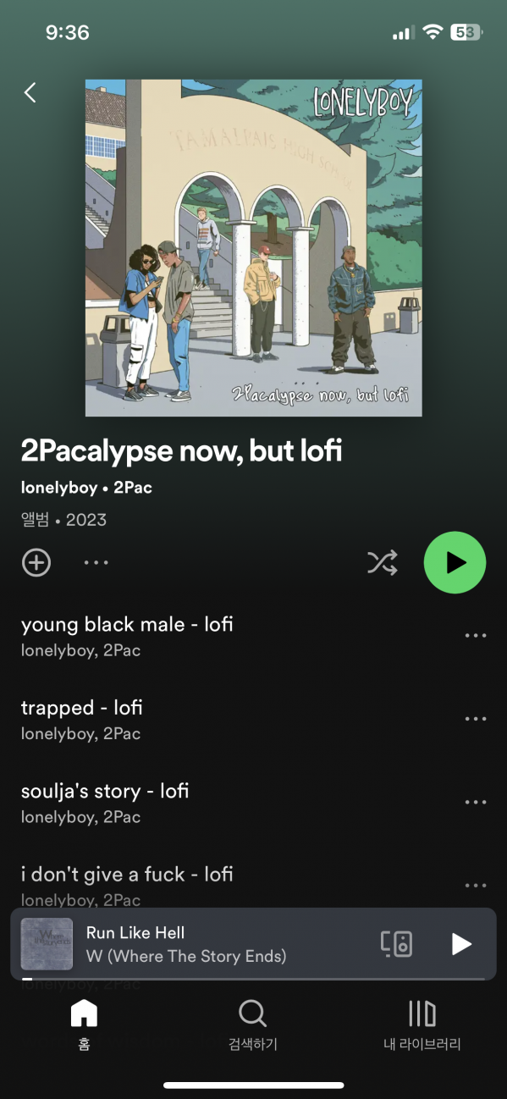
Task: Open lonelyboy artist link under title
Action: (59, 488)
